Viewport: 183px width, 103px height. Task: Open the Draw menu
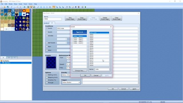15,4
